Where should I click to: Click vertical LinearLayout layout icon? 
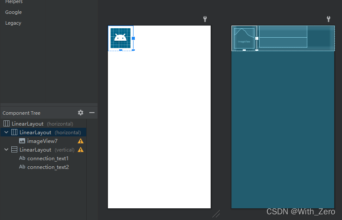[x=14, y=150]
